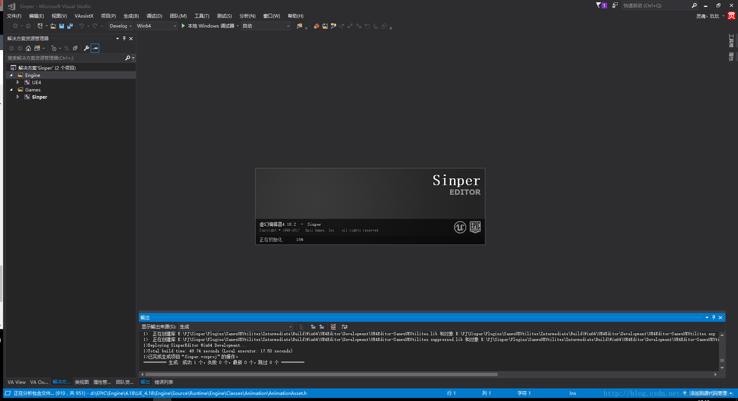Toggle word wrap in the Output panel
Screen dimensions: 738x401
345,327
